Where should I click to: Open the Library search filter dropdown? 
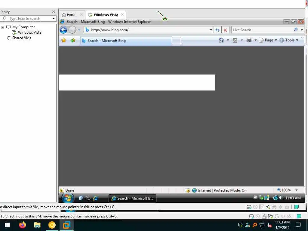54,19
